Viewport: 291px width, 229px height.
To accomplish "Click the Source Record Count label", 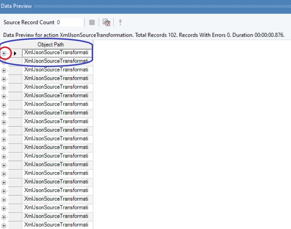I will coord(29,22).
